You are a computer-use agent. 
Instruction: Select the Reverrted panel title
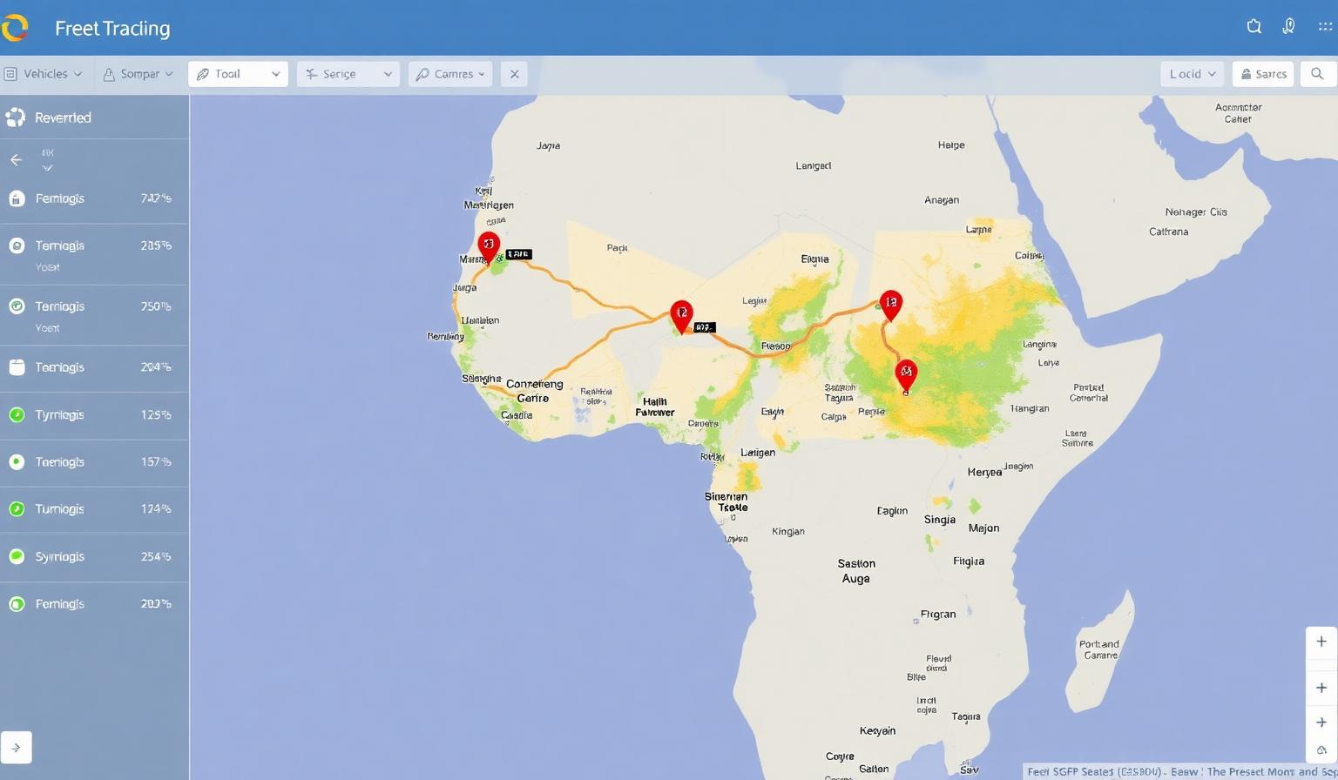(63, 118)
